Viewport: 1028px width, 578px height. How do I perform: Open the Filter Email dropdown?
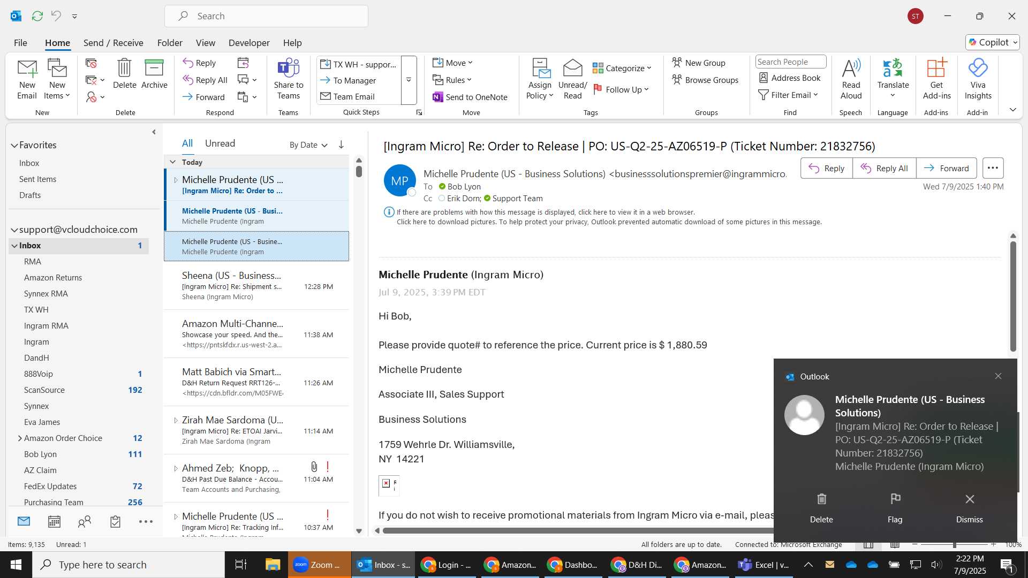click(x=789, y=95)
